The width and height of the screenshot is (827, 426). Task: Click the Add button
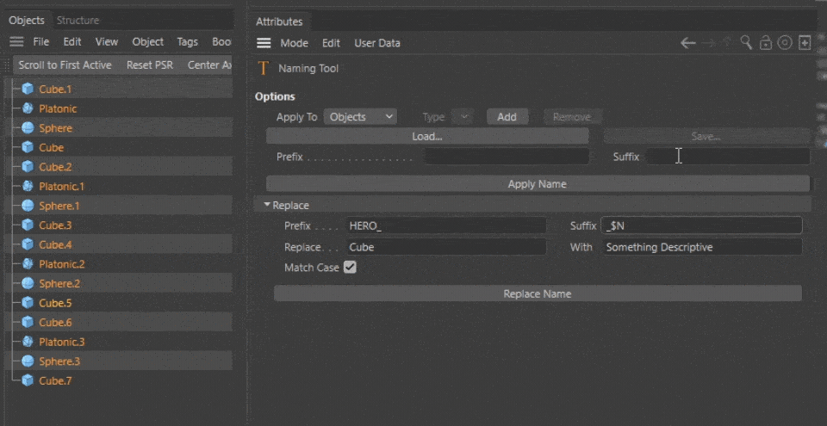[507, 117]
